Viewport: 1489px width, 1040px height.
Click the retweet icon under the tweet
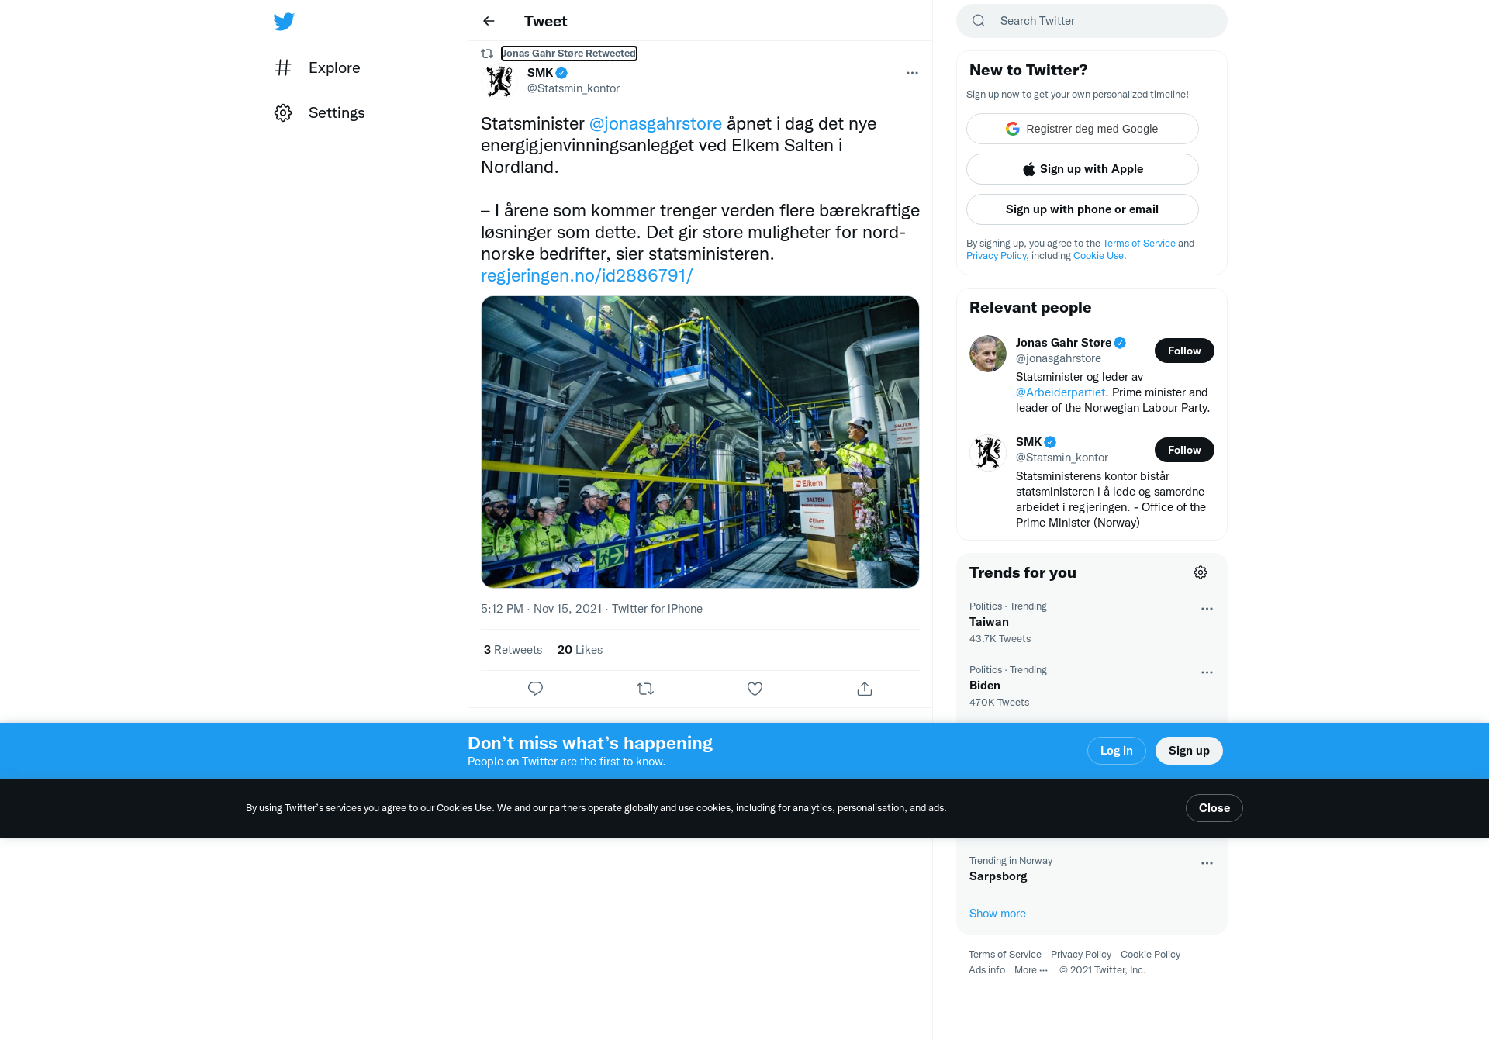click(645, 689)
